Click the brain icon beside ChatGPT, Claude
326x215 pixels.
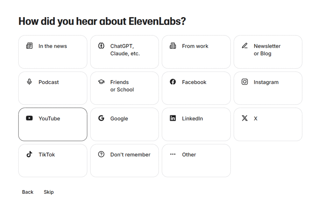pos(101,46)
